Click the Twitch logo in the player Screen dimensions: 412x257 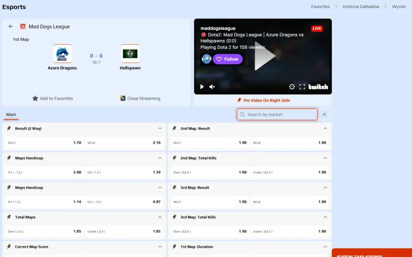pos(318,87)
